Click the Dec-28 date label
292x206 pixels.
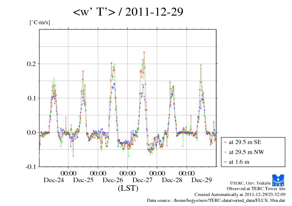pyautogui.click(x=172, y=180)
